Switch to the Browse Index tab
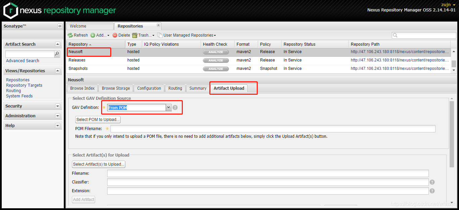 pos(82,88)
